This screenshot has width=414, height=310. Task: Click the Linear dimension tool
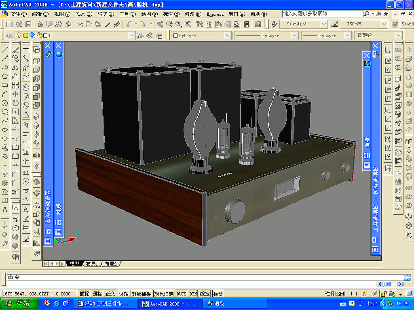click(26, 50)
